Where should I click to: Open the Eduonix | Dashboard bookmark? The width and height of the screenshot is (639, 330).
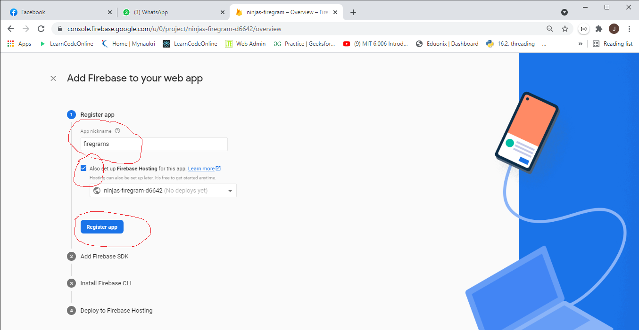point(447,44)
